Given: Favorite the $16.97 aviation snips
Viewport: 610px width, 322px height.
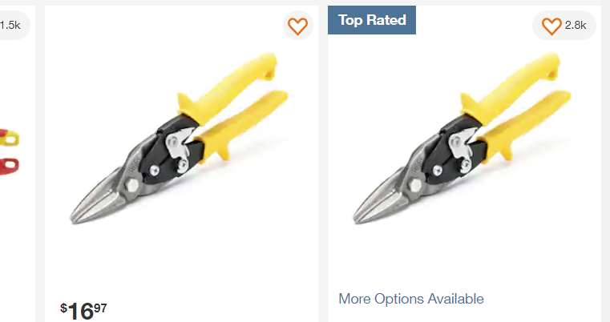Looking at the screenshot, I should pyautogui.click(x=297, y=26).
